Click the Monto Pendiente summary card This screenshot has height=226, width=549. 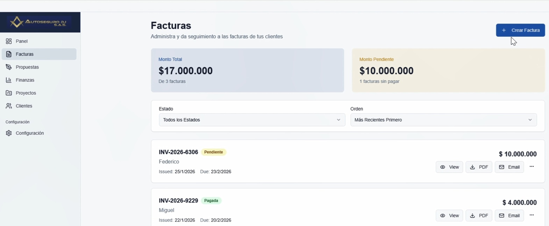click(x=448, y=70)
